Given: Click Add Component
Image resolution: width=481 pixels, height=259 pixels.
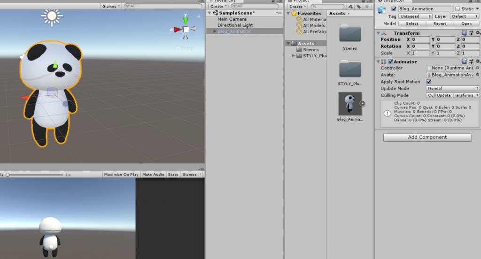Looking at the screenshot, I should pos(427,137).
